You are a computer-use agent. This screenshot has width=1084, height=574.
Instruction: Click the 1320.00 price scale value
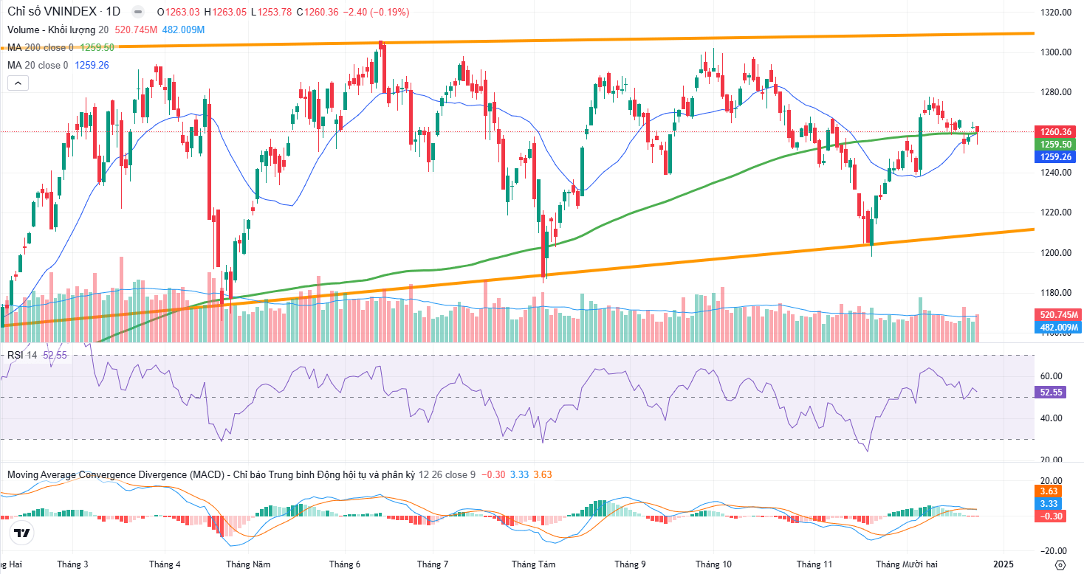pyautogui.click(x=1056, y=13)
